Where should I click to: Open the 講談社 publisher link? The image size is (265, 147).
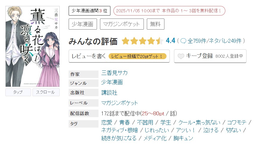[x=110, y=93]
